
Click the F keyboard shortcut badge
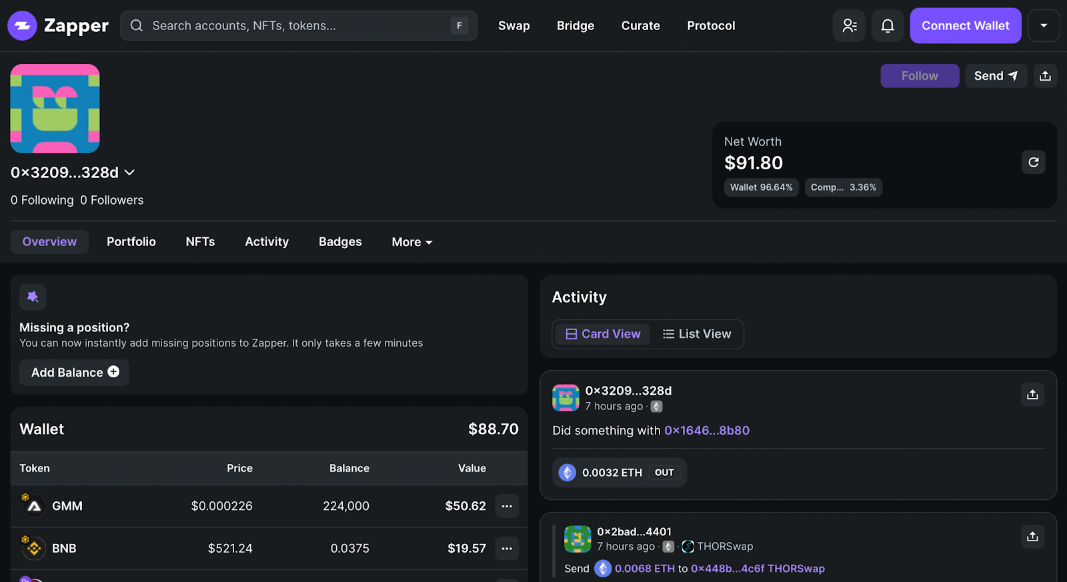pyautogui.click(x=459, y=26)
